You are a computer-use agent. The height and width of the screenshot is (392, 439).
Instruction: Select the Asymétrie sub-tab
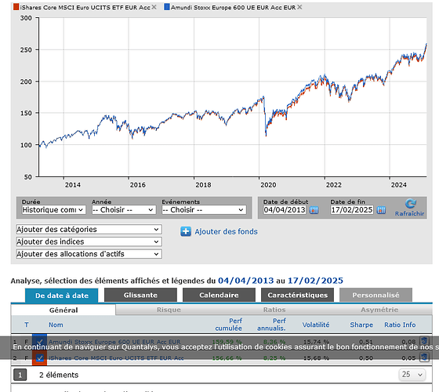point(379,310)
